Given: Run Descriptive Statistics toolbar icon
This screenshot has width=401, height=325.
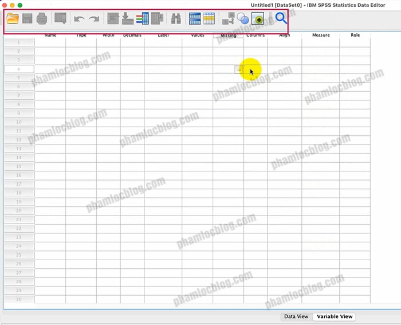Looking at the screenshot, I should [x=157, y=18].
